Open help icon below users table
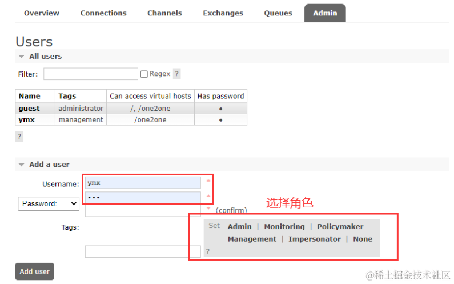Screen dimensions: 454x284 [19, 137]
